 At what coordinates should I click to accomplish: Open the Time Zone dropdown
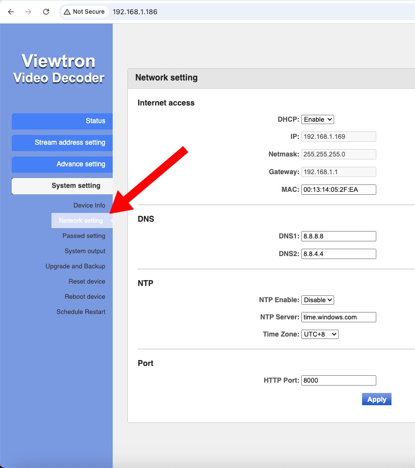[320, 334]
